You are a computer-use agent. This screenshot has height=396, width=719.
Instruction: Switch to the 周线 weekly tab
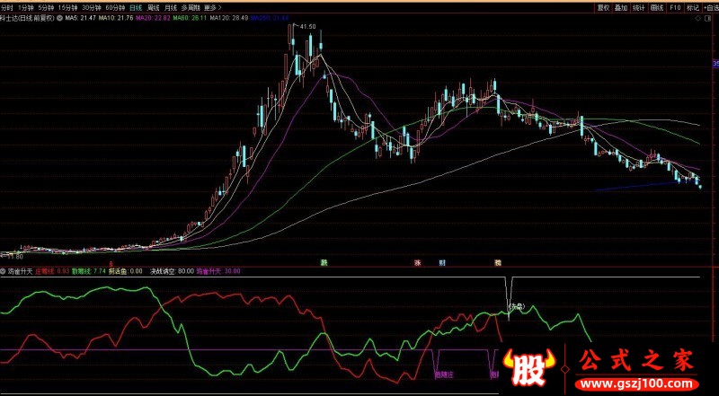point(153,8)
